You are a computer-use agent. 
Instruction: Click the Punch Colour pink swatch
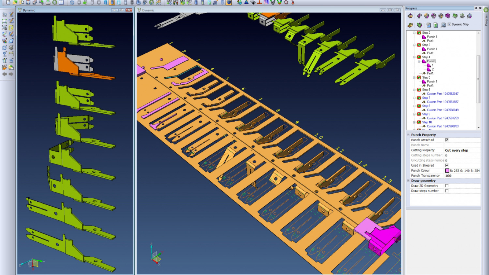[447, 171]
